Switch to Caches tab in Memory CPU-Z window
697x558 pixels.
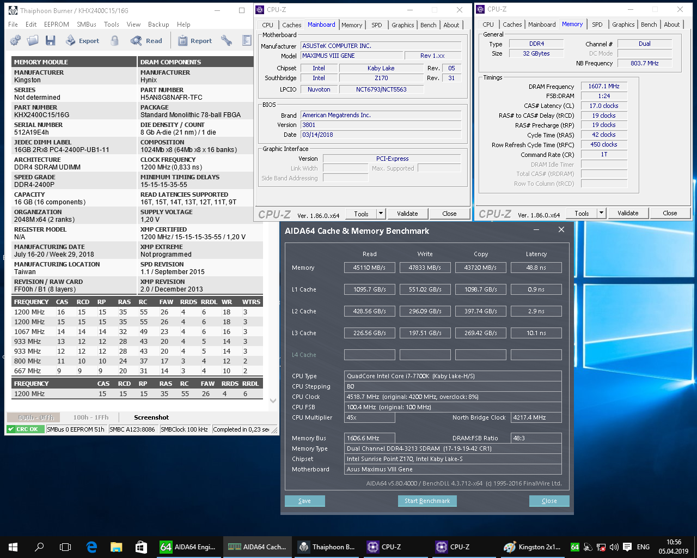pos(512,25)
